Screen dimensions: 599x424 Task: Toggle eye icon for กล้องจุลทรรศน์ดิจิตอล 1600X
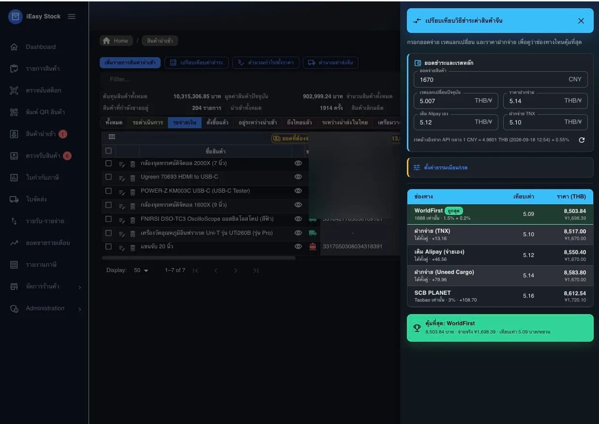[x=298, y=205]
